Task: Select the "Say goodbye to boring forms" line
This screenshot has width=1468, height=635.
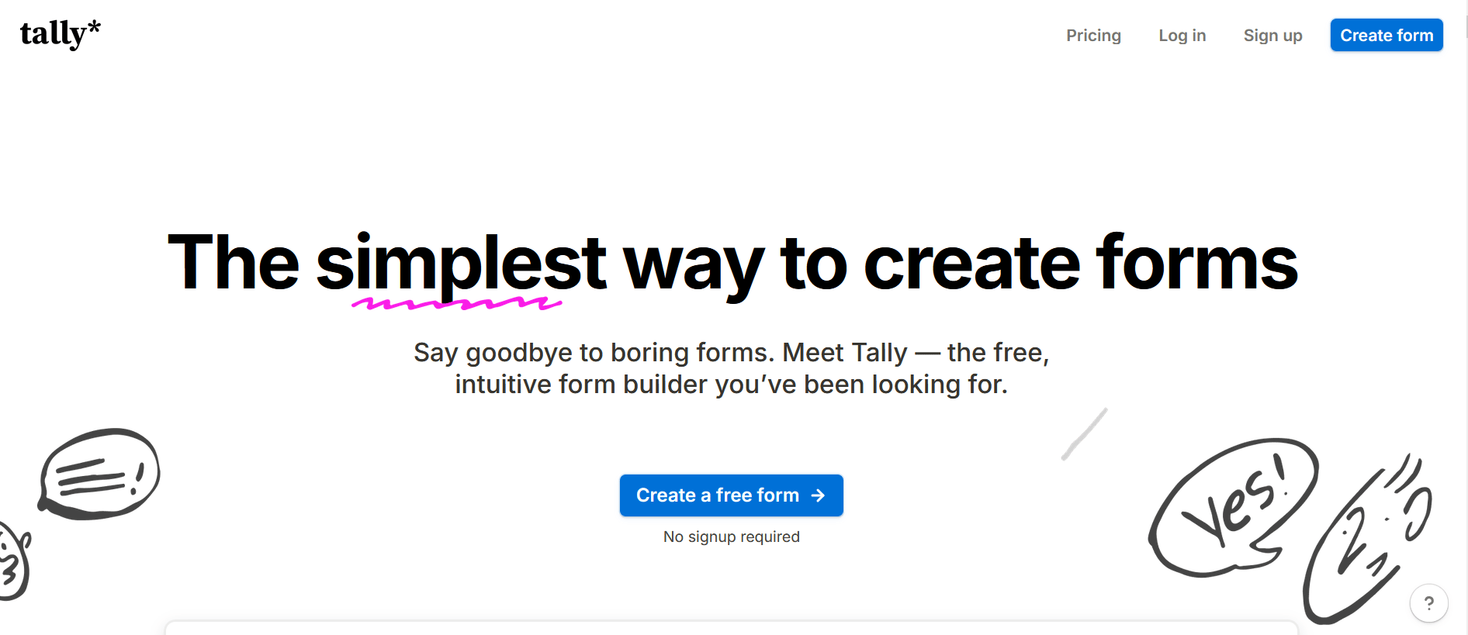Action: point(731,353)
